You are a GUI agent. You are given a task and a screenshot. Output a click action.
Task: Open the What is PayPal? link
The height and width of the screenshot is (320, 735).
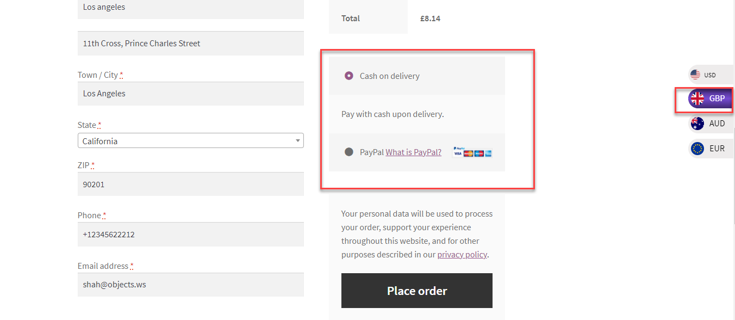(413, 152)
